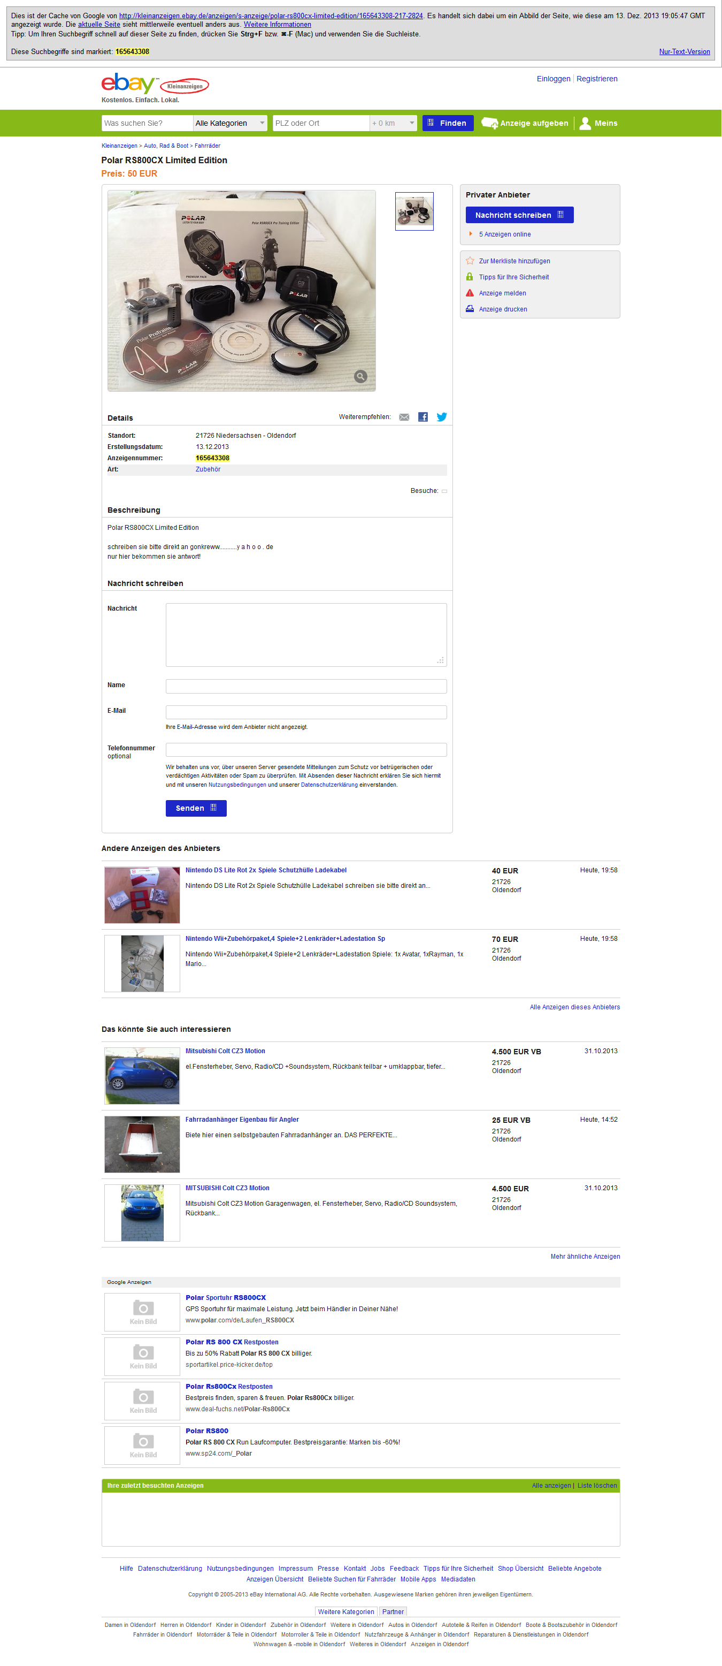This screenshot has height=1666, width=722.
Task: Click the Impressum footer link
Action: point(295,1569)
